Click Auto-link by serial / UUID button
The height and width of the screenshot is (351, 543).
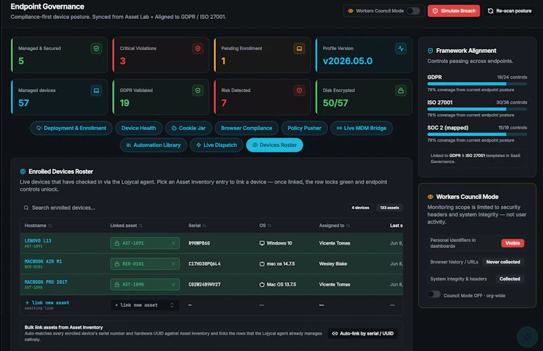[362, 333]
